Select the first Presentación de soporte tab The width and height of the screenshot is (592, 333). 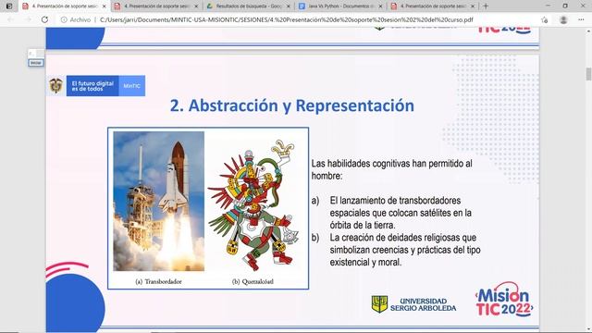click(x=65, y=6)
